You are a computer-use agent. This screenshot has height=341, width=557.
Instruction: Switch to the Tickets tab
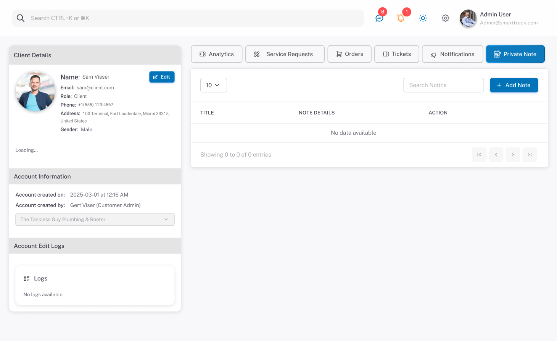click(x=397, y=54)
